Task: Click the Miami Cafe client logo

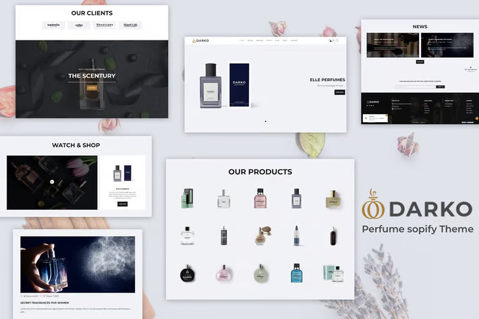Action: coord(130,25)
